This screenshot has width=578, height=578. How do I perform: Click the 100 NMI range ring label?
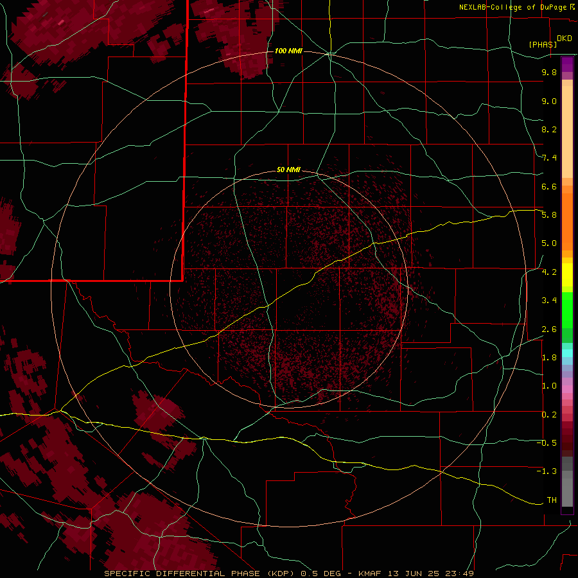point(288,51)
